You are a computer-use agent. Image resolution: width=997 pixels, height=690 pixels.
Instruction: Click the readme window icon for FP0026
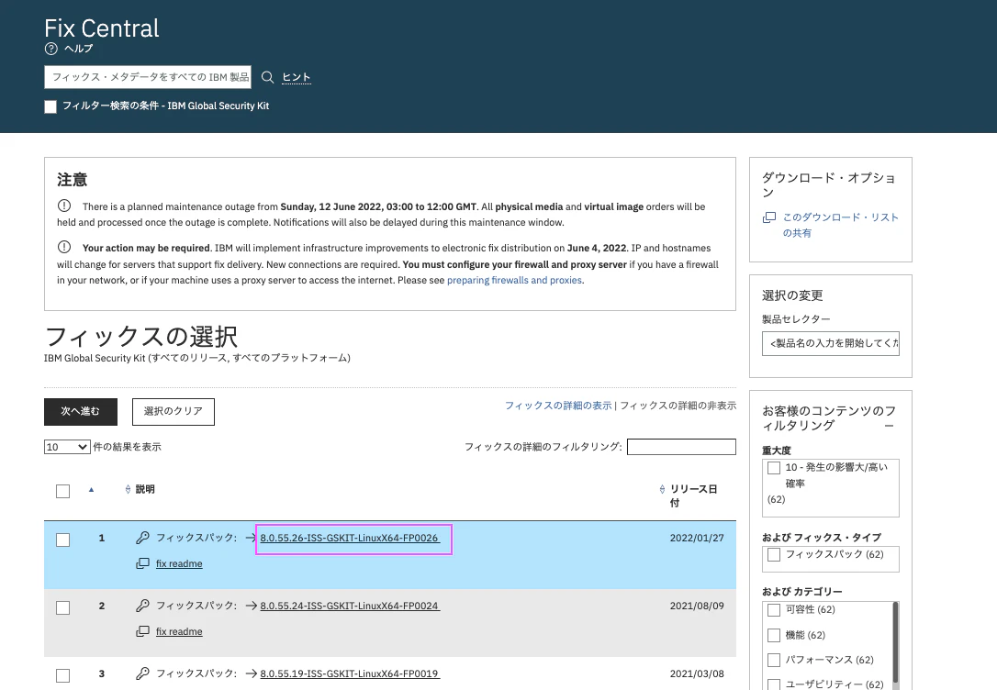pos(142,563)
